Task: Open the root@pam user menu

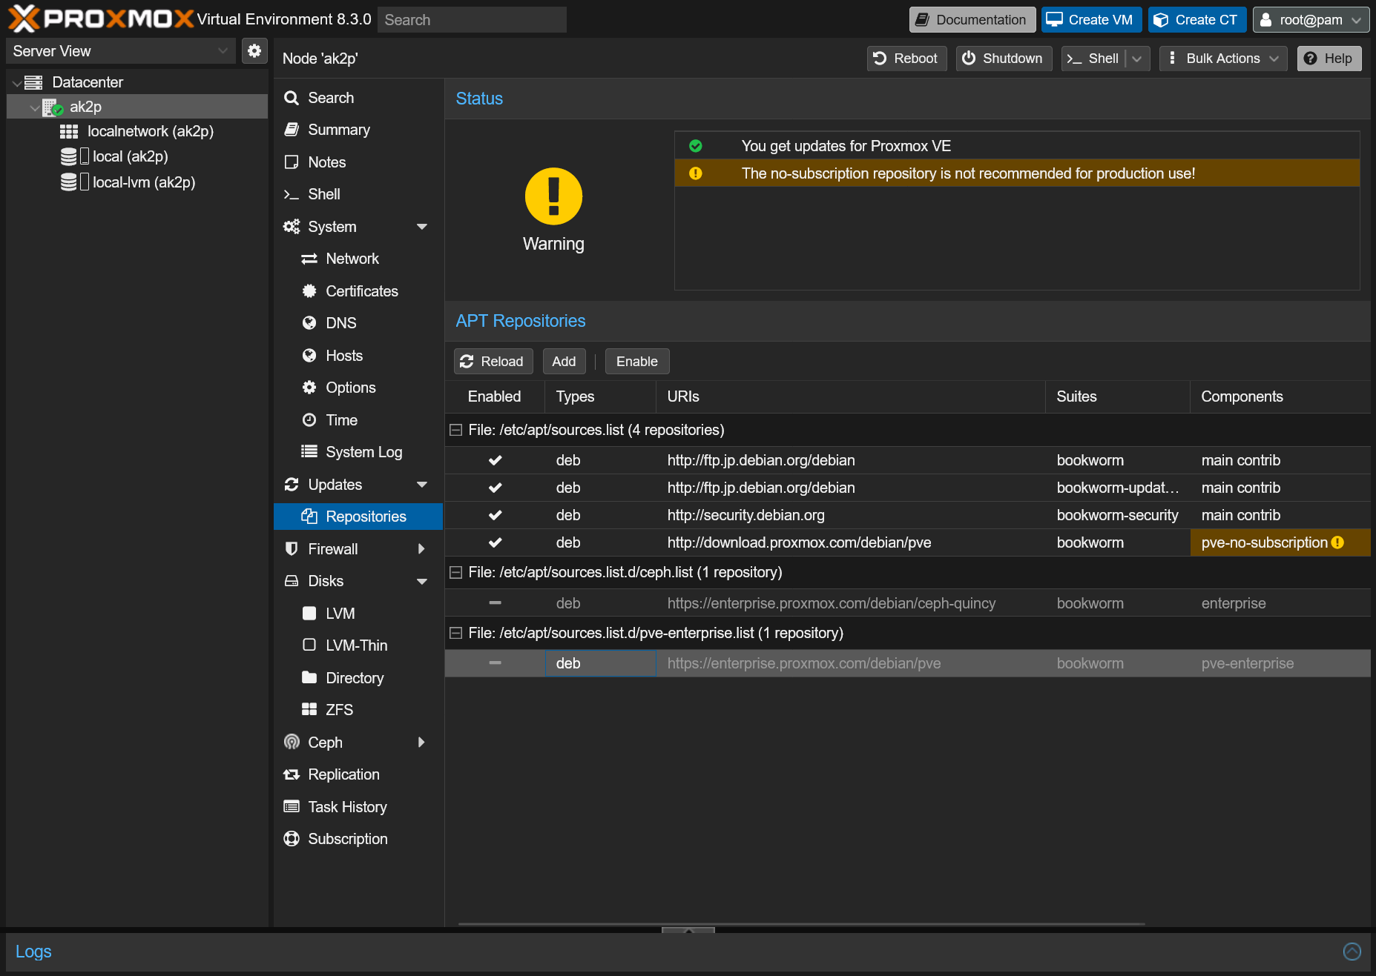Action: click(x=1311, y=20)
